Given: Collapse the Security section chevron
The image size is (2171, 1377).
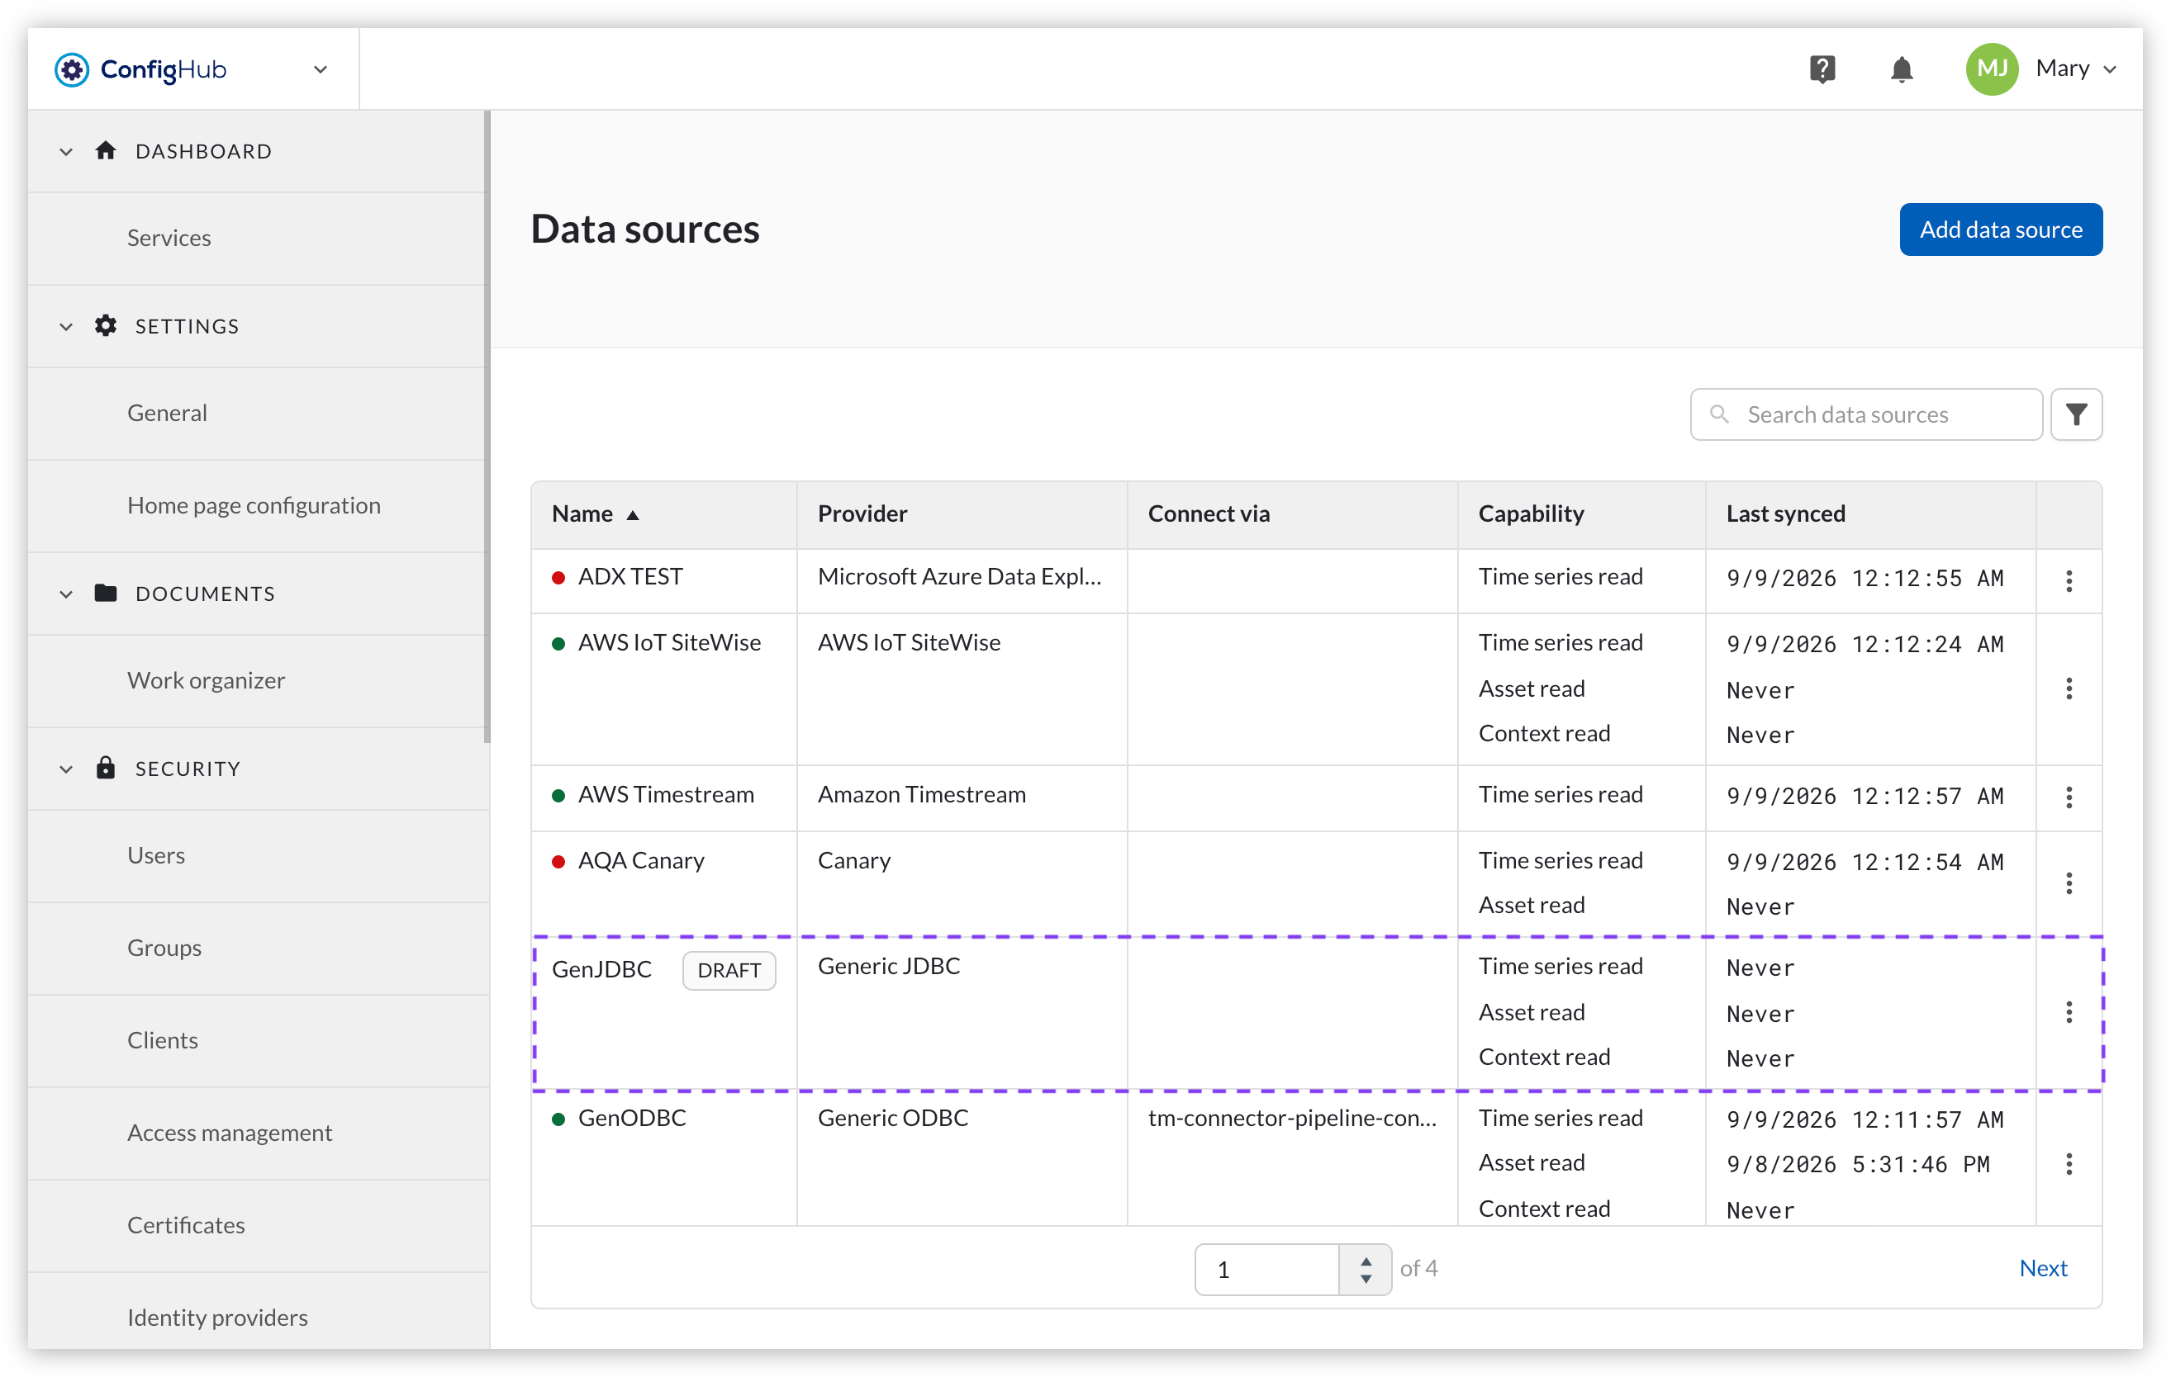Looking at the screenshot, I should click(66, 769).
